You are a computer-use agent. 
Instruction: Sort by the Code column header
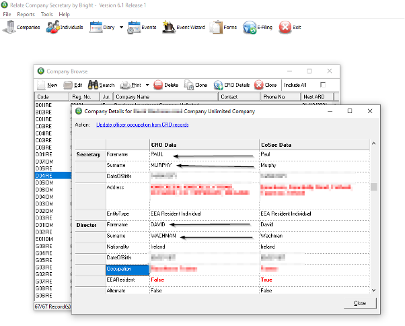tap(52, 97)
